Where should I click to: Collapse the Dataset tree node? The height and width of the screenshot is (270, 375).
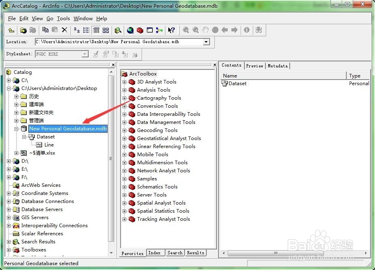click(x=24, y=137)
